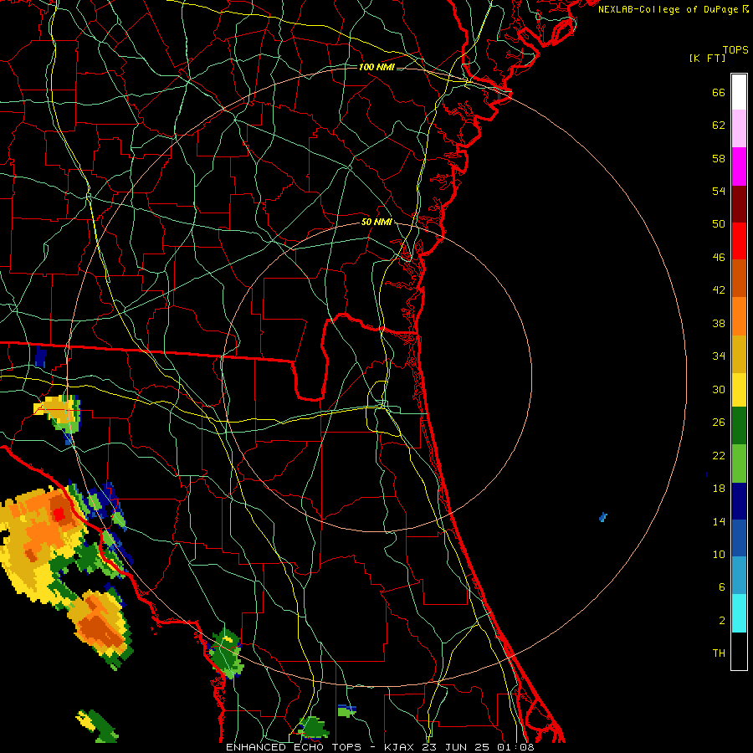Click the "30" legend value
This screenshot has width=753, height=753.
[719, 389]
